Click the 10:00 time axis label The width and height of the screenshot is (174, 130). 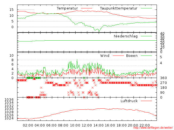tap(75, 125)
